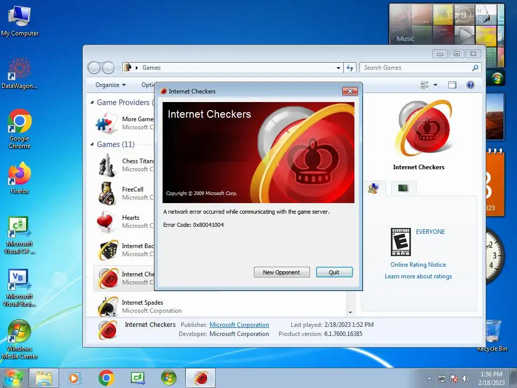Screen dimensions: 517x388
Task: Select Hearts game icon
Action: pos(106,221)
